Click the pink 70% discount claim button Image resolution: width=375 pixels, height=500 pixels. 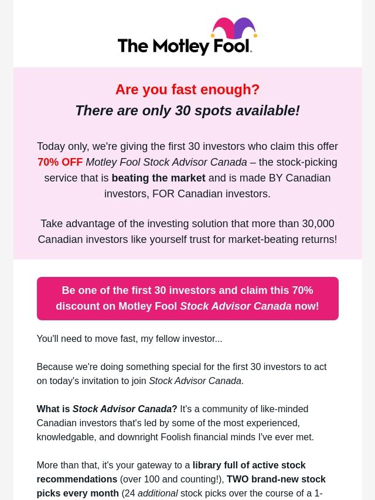[187, 299]
